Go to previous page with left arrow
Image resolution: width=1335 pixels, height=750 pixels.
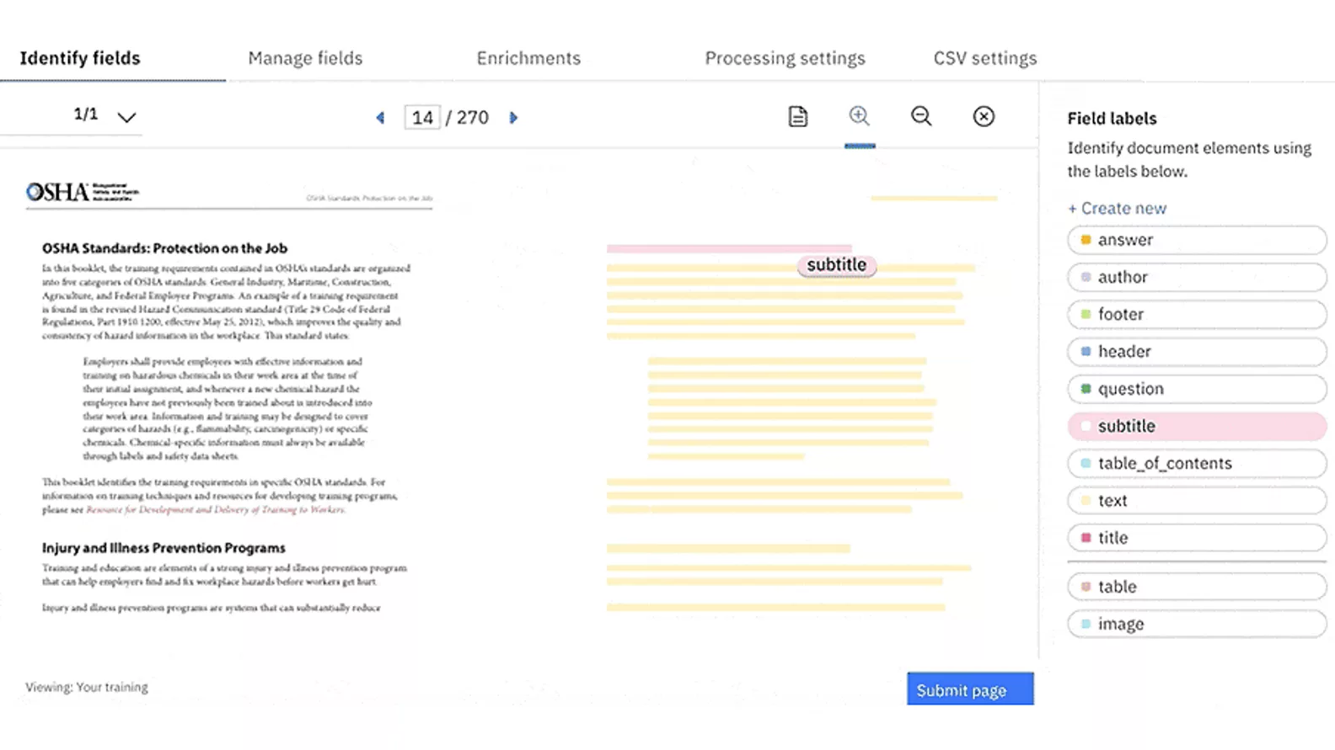coord(380,118)
